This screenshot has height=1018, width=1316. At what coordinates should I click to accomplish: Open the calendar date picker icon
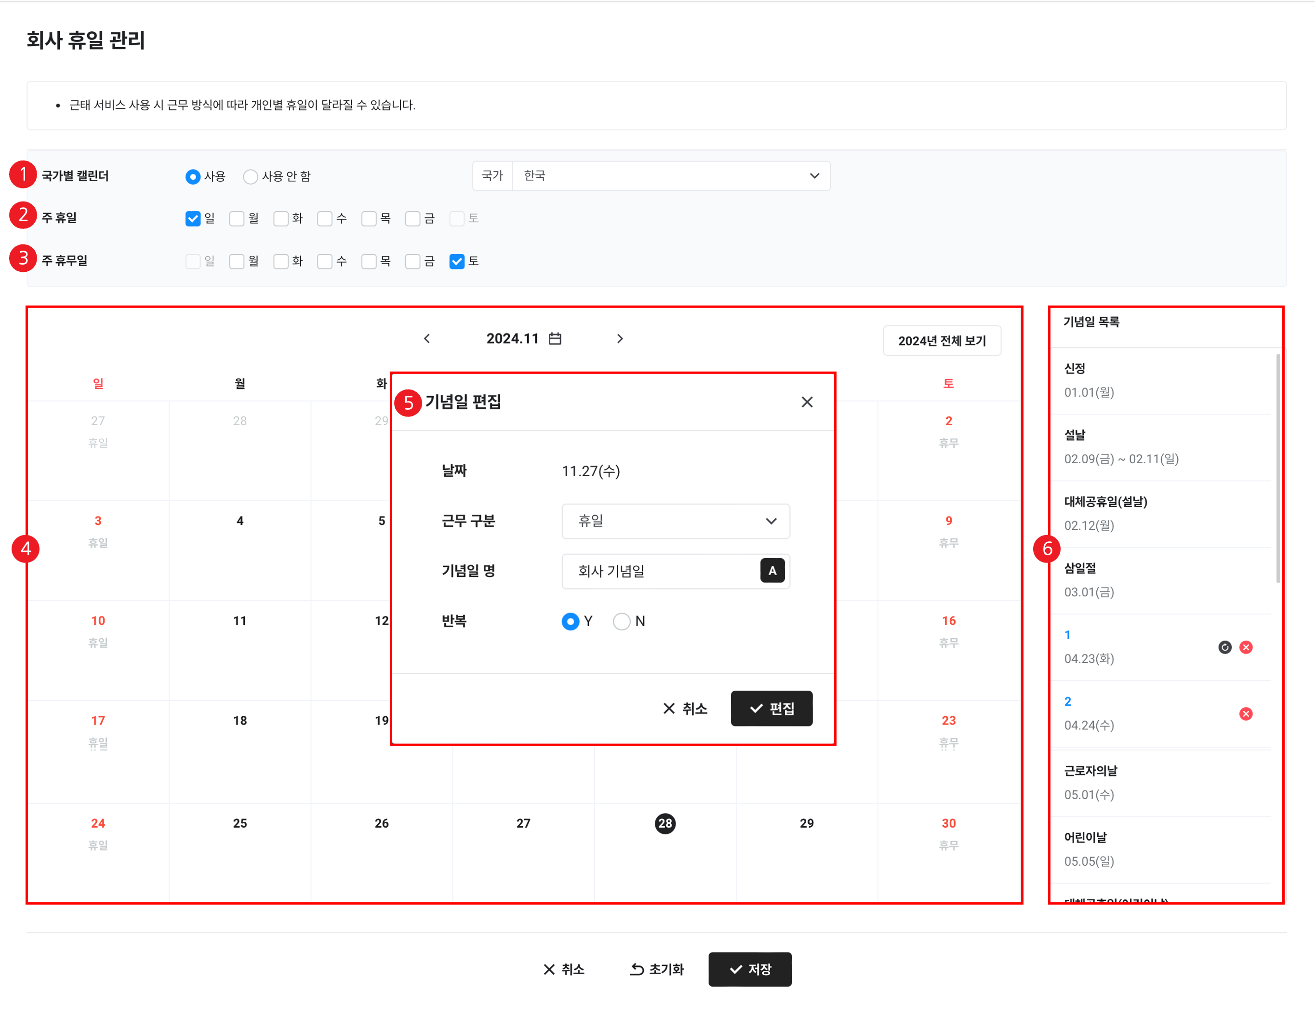click(x=555, y=339)
